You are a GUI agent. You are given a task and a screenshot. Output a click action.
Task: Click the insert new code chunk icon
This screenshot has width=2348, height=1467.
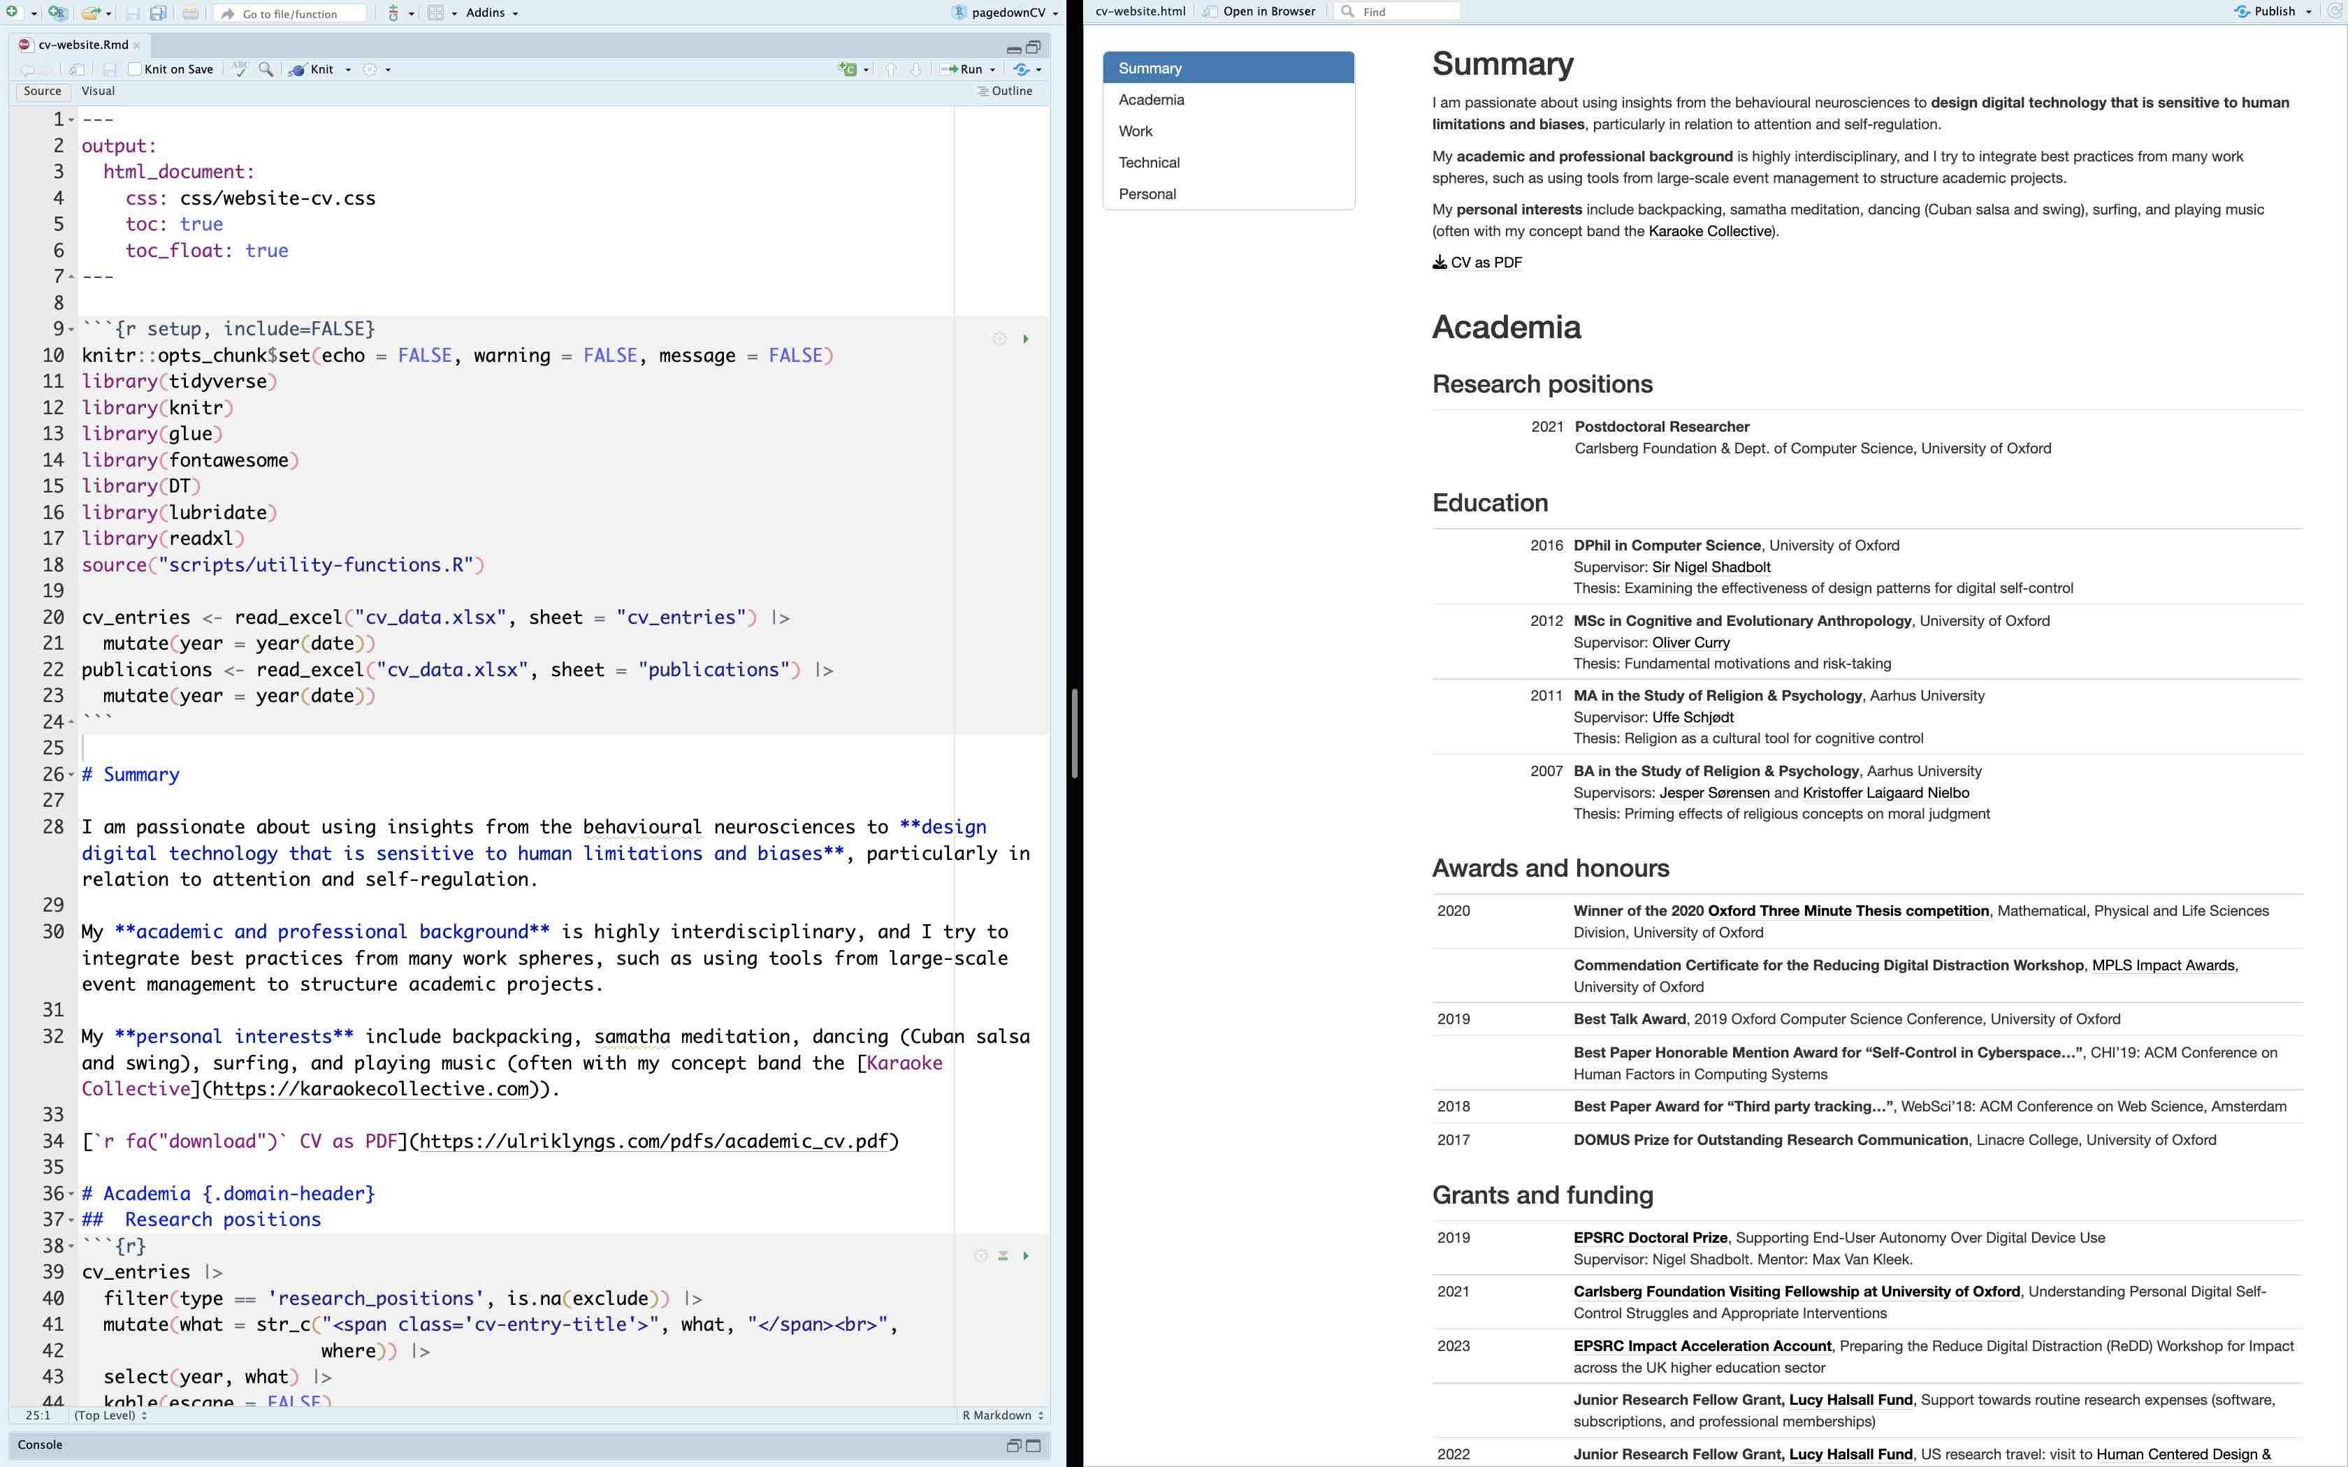(x=849, y=69)
